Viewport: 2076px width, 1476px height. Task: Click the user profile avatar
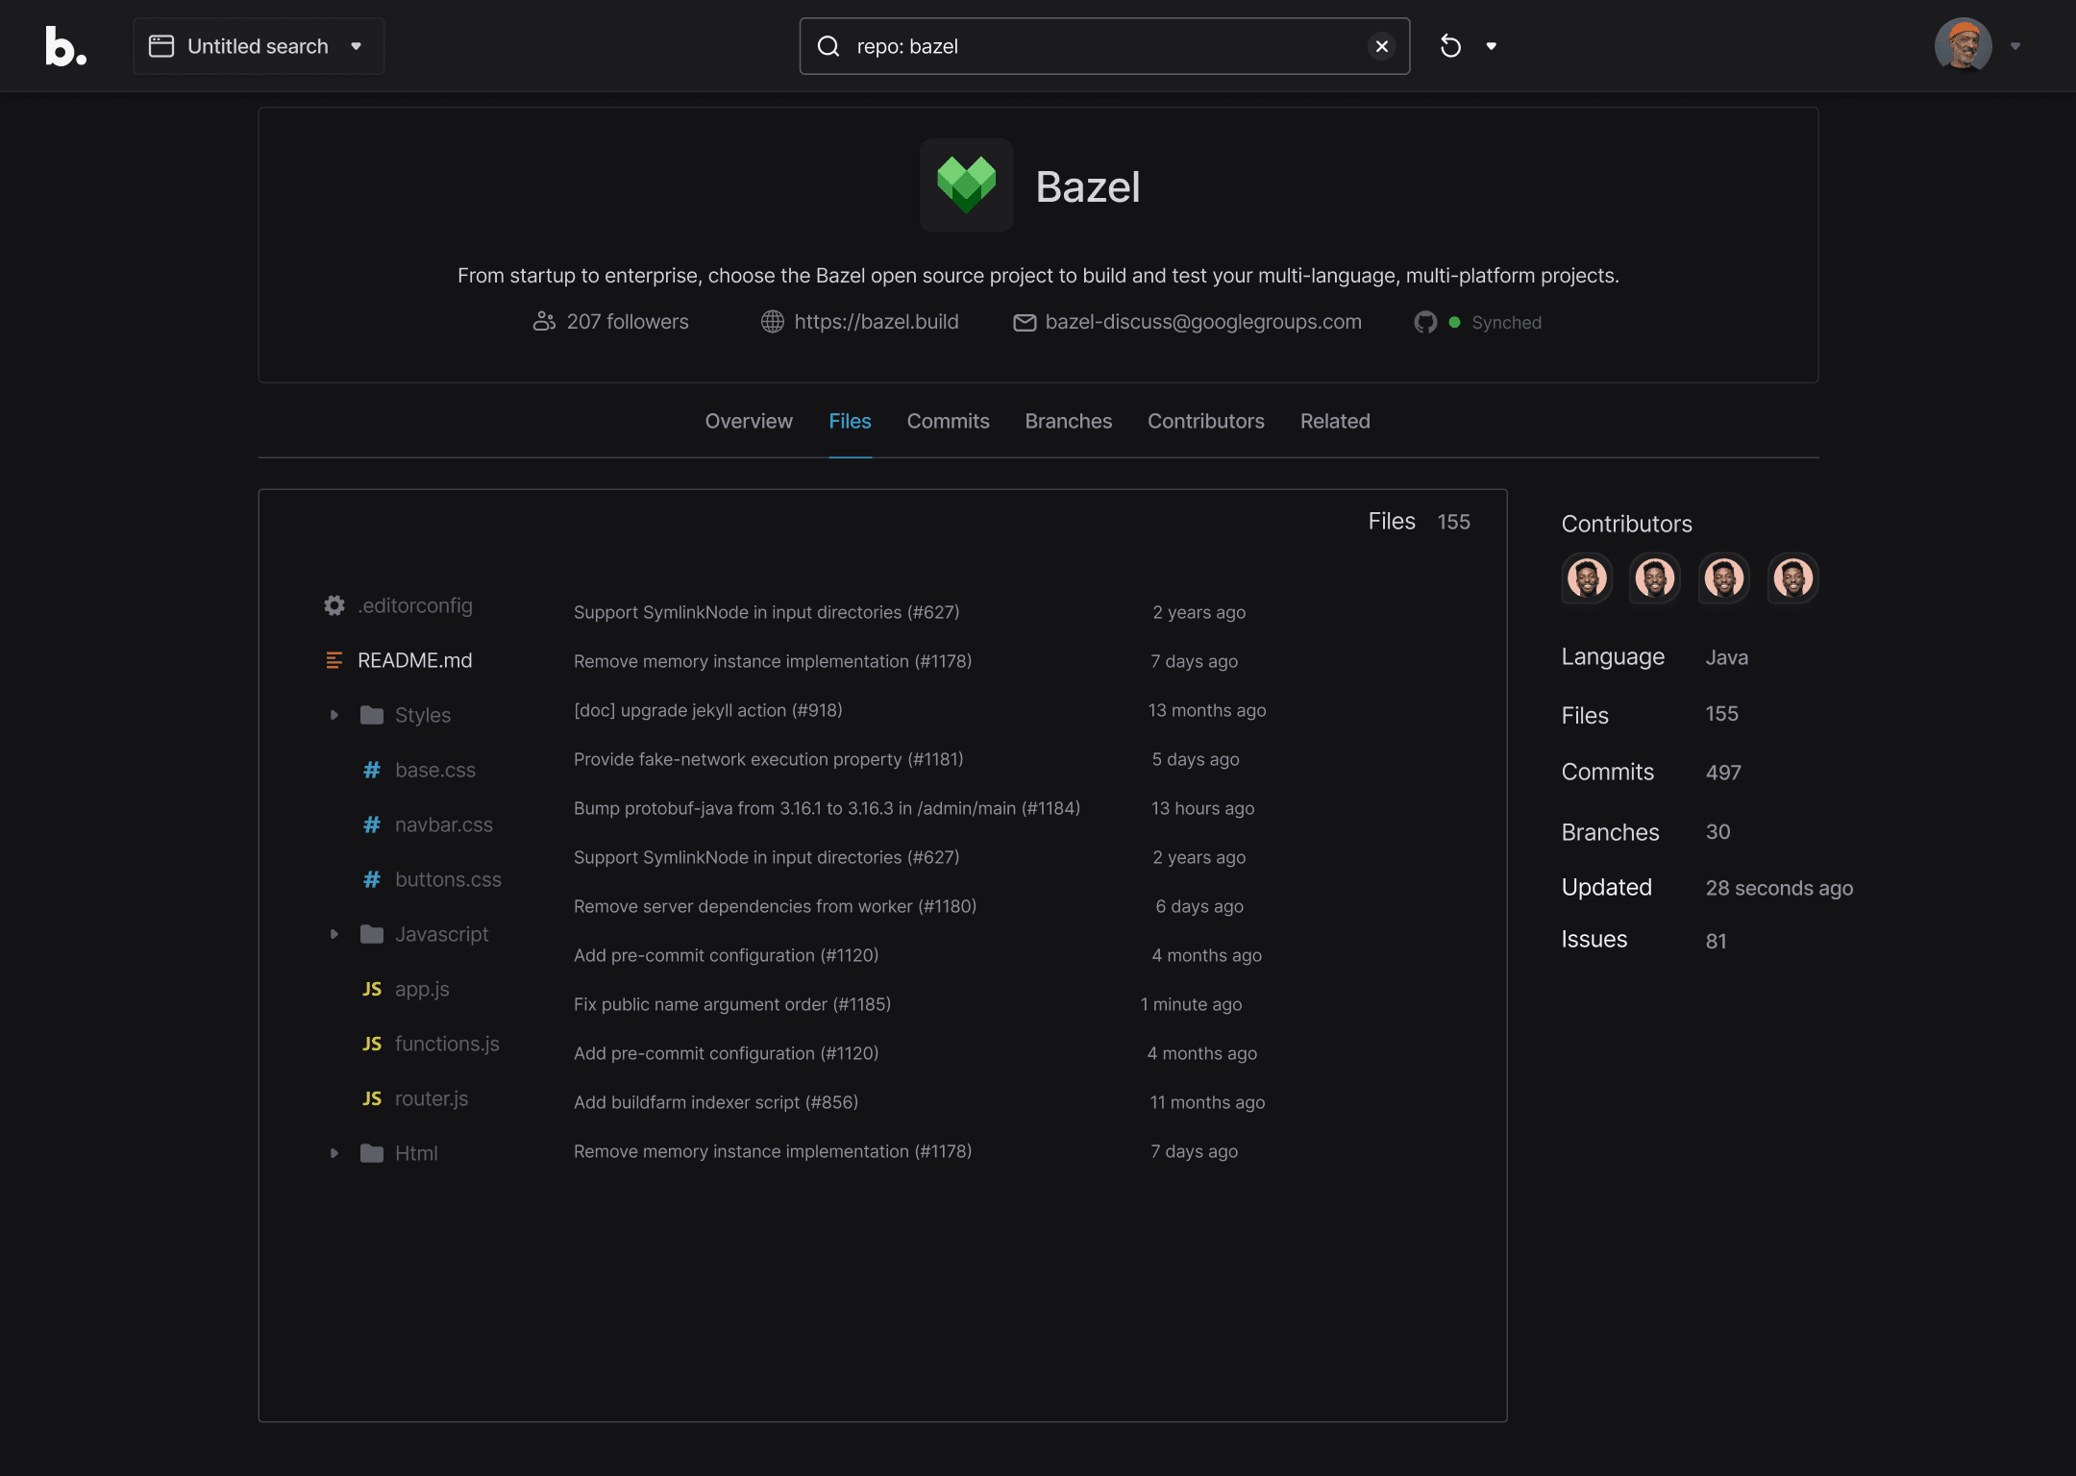[x=1963, y=45]
